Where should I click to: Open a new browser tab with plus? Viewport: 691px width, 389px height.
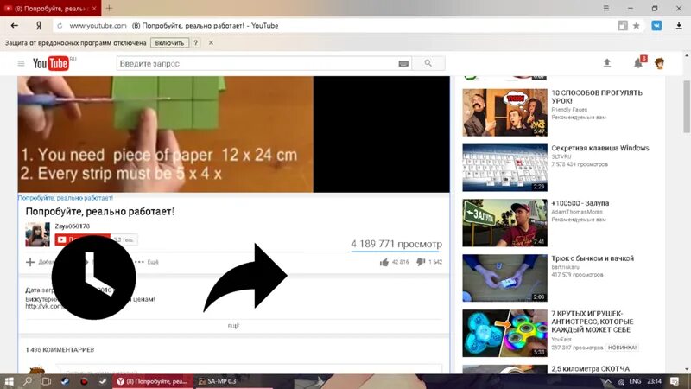point(110,8)
